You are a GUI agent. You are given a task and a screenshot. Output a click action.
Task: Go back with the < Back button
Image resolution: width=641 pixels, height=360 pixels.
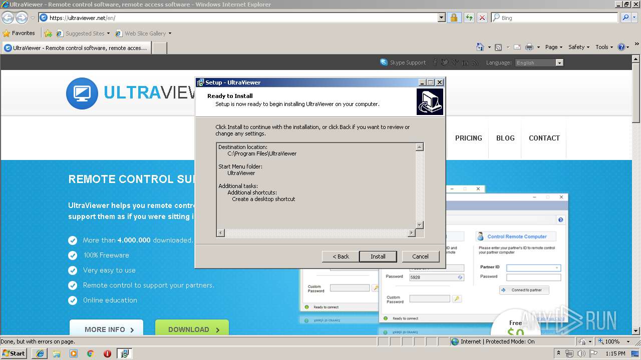[341, 256]
